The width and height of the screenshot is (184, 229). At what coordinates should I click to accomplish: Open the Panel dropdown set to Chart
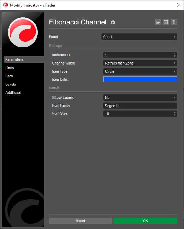[139, 37]
